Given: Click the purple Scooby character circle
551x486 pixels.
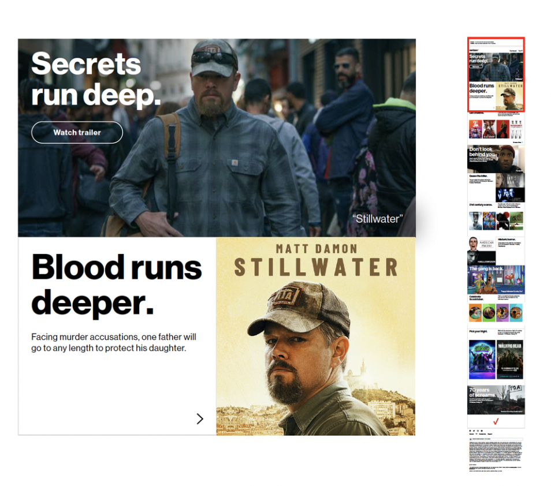Looking at the screenshot, I should click(502, 312).
